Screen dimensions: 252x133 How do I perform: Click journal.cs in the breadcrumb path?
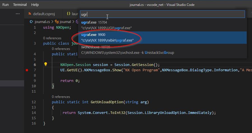(x=42, y=22)
